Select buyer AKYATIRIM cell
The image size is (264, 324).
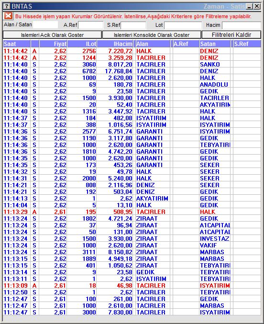[x=153, y=198]
